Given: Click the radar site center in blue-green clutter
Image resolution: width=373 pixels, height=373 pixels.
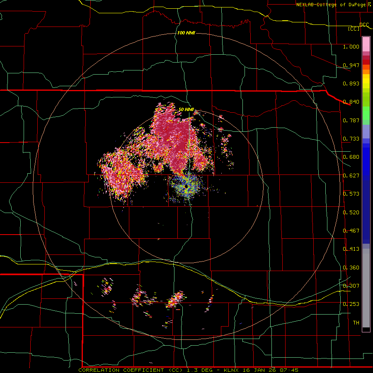Looking at the screenshot, I should click(186, 187).
